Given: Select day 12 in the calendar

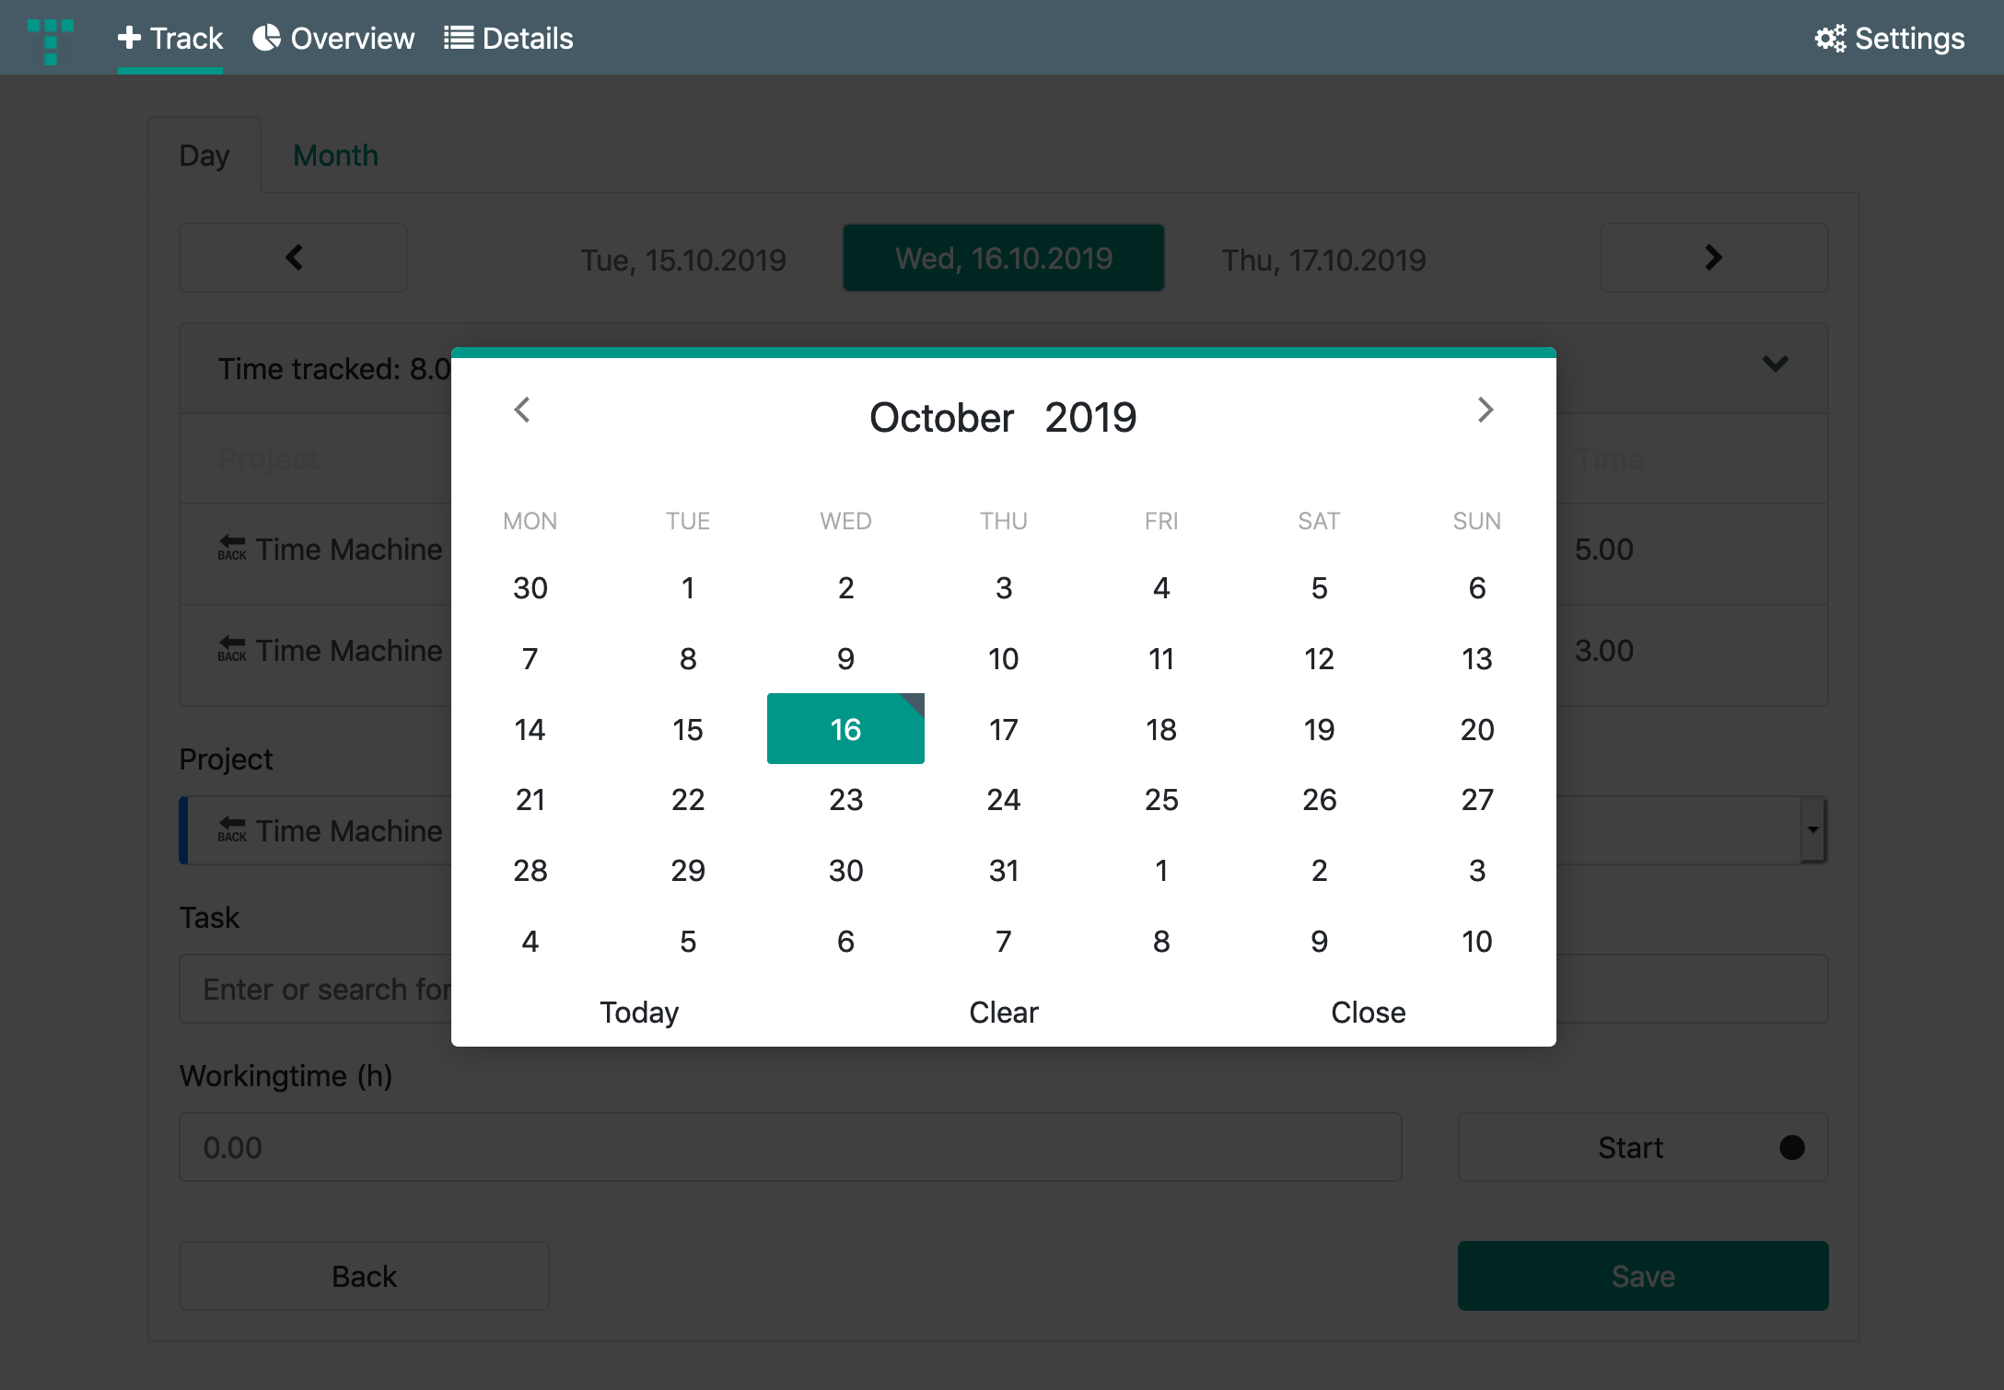Looking at the screenshot, I should pos(1319,659).
